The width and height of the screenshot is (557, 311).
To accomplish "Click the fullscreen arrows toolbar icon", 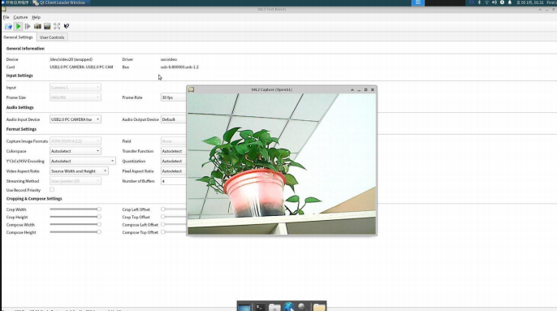I will point(57,26).
